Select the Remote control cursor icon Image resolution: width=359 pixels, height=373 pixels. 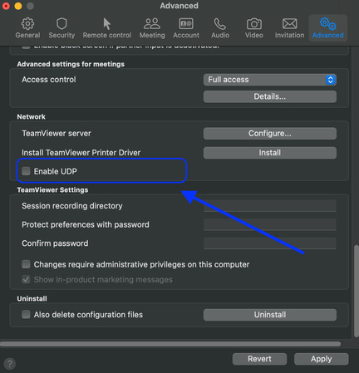106,24
